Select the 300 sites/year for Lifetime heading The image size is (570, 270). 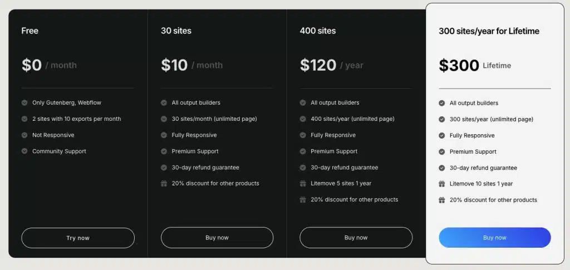pyautogui.click(x=489, y=31)
